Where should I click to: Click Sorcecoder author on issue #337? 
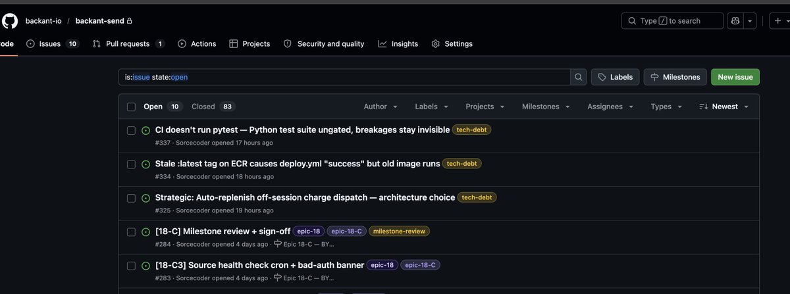193,143
